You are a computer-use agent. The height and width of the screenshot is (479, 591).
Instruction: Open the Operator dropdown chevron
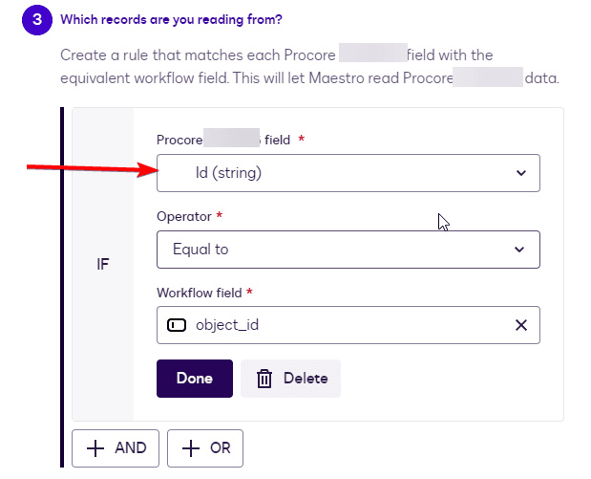pyautogui.click(x=520, y=250)
